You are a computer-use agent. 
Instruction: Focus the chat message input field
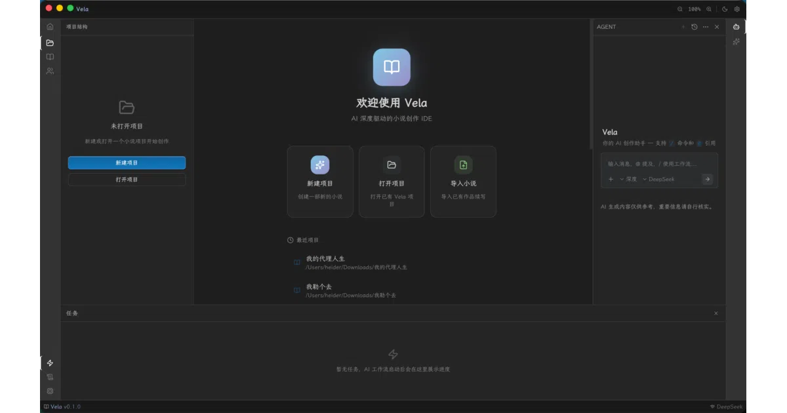coord(659,164)
